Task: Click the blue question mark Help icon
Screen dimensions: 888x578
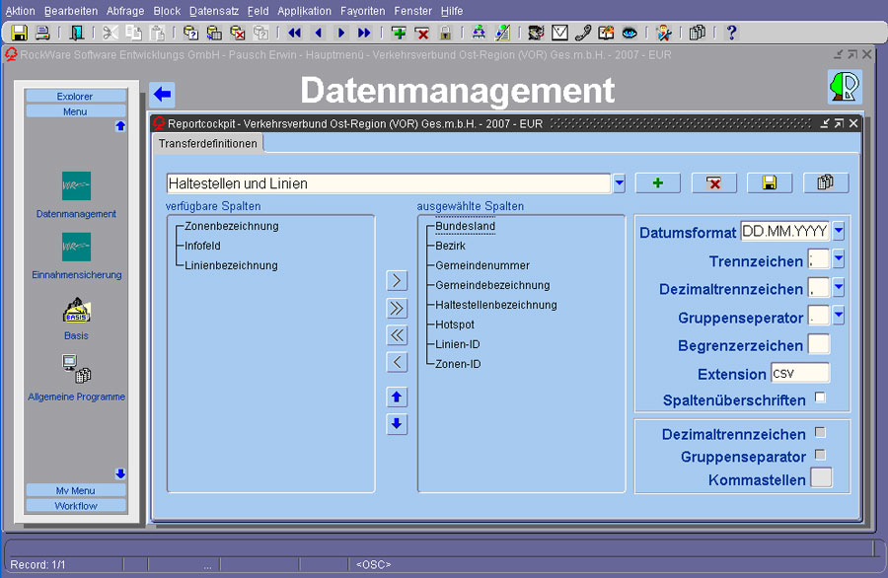Action: tap(731, 33)
